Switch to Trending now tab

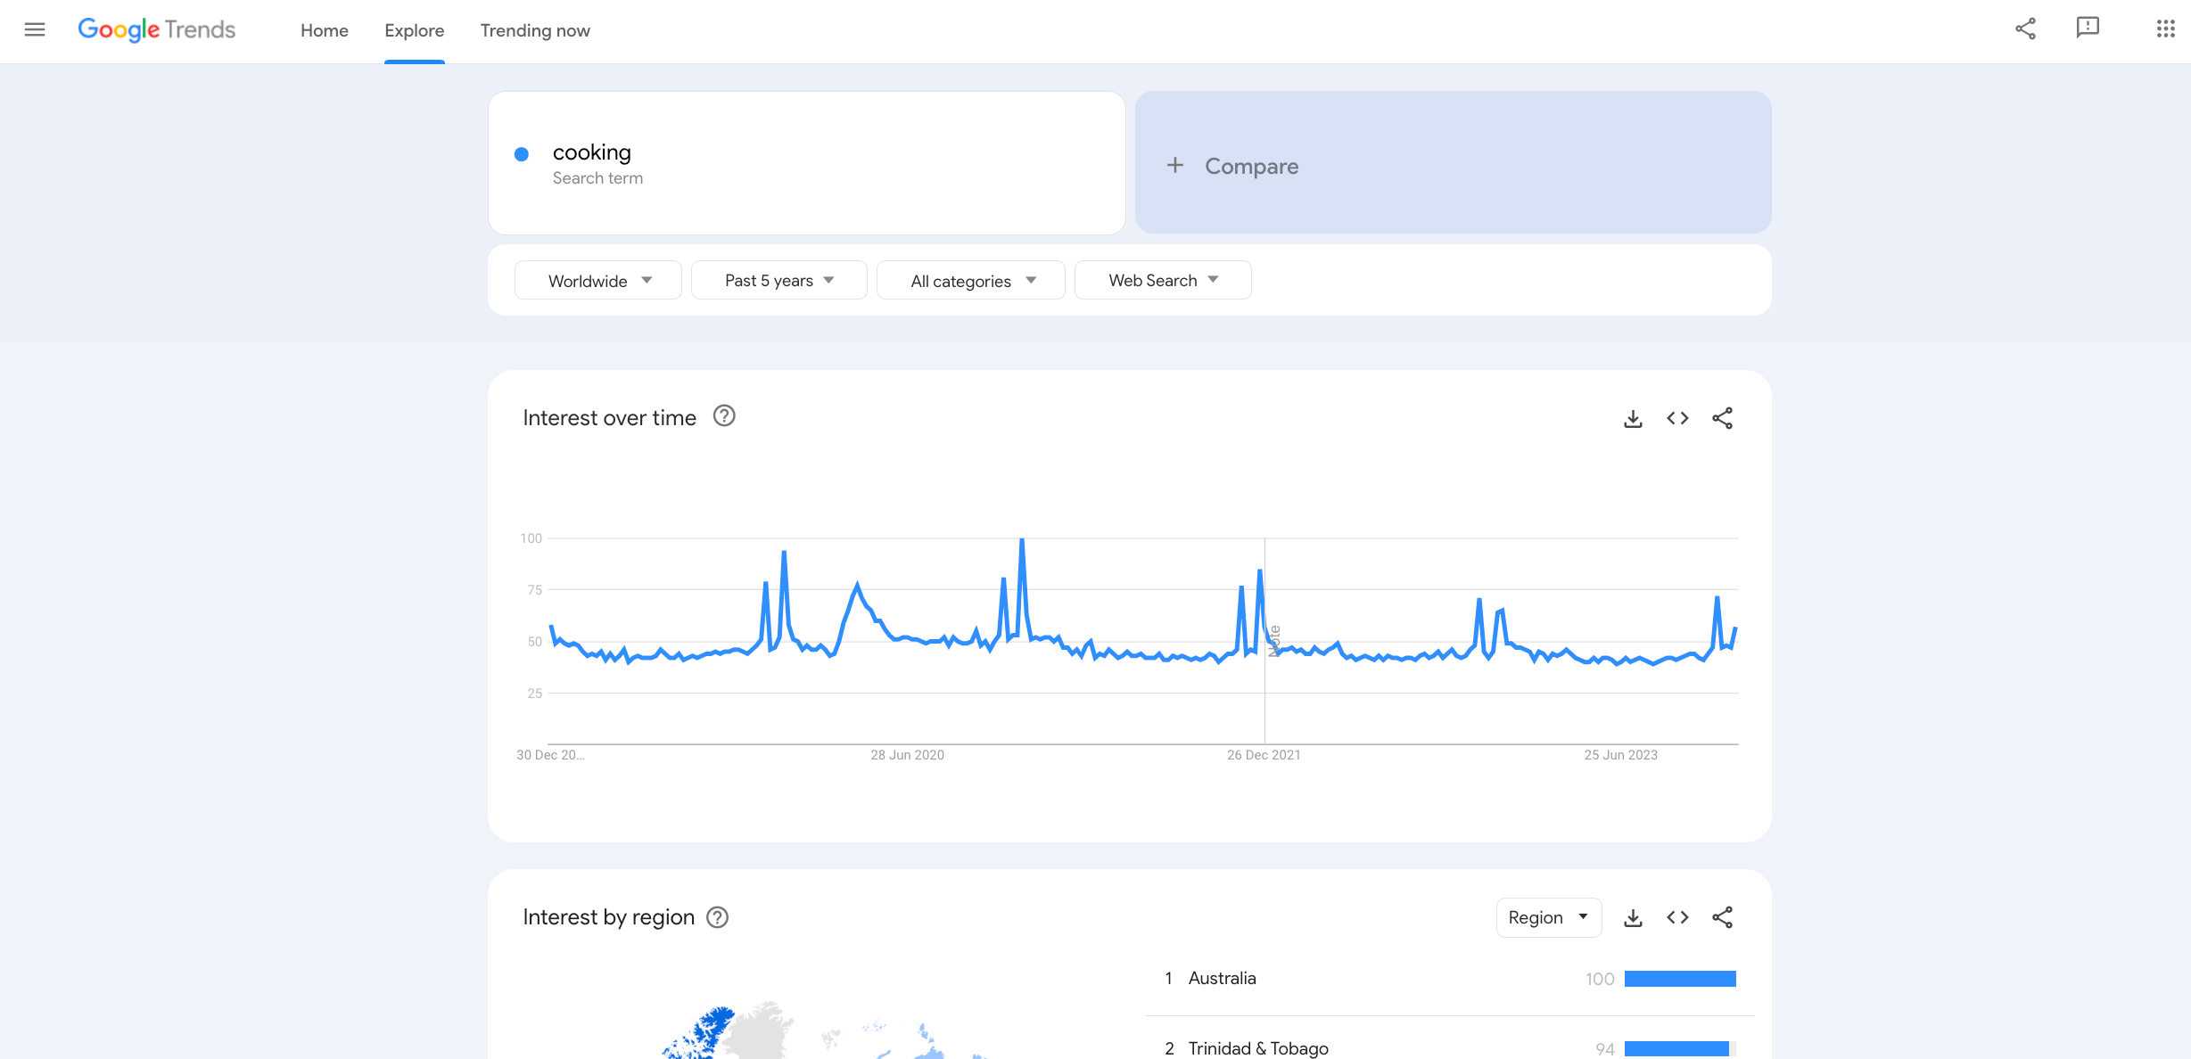(535, 30)
